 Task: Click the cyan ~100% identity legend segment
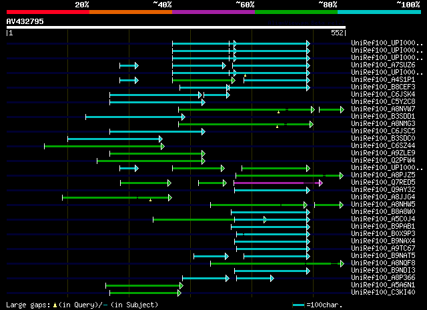point(379,12)
